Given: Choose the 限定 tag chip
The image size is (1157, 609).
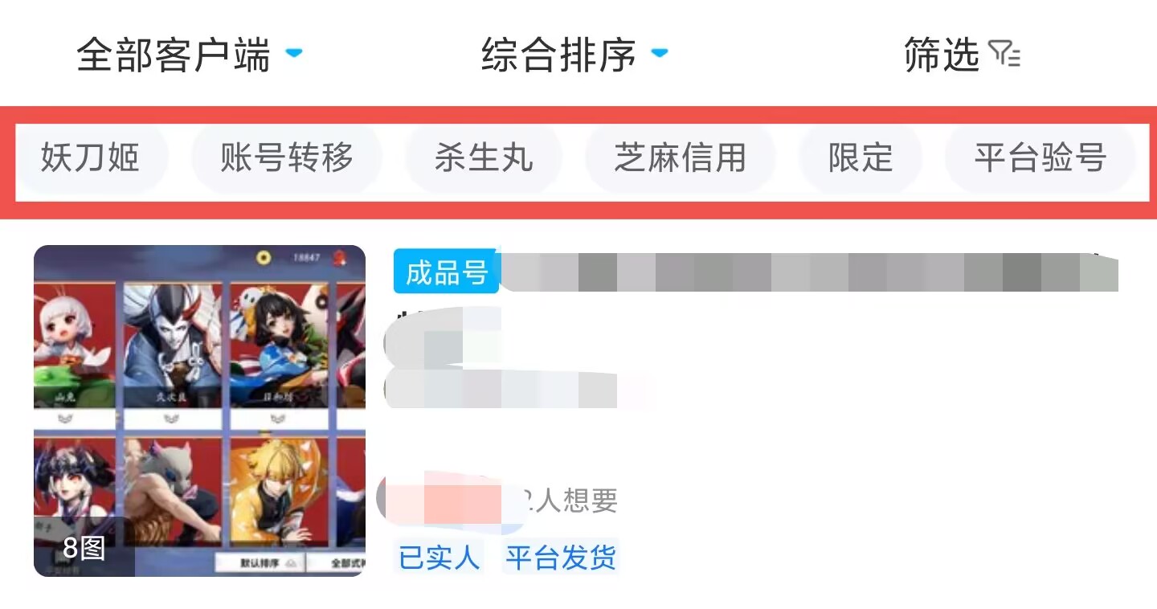Looking at the screenshot, I should click(861, 157).
